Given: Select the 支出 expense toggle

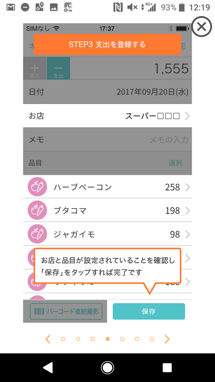Looking at the screenshot, I should pyautogui.click(x=58, y=69).
